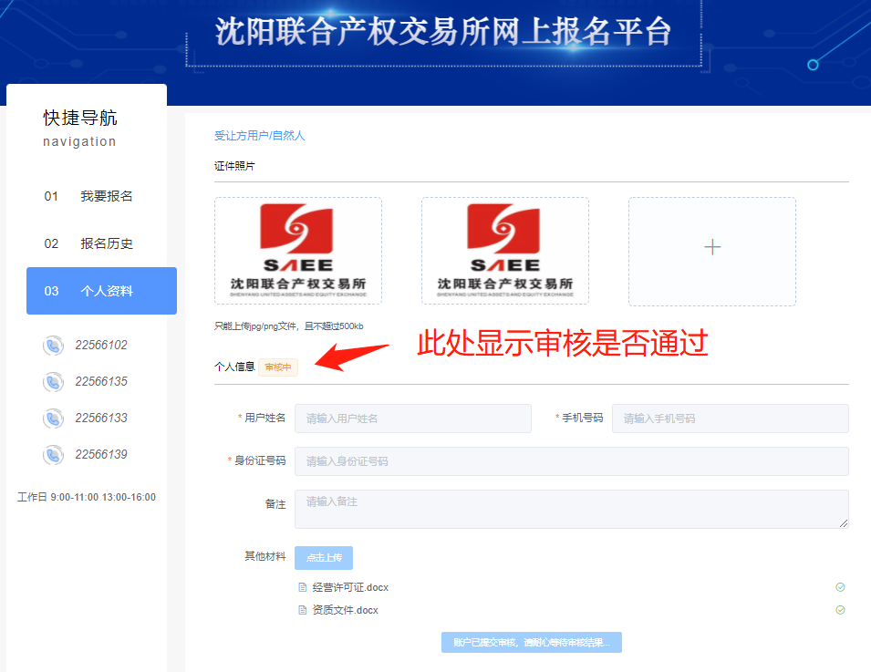
Task: Click phone icon beside 22566139
Action: pyautogui.click(x=53, y=455)
